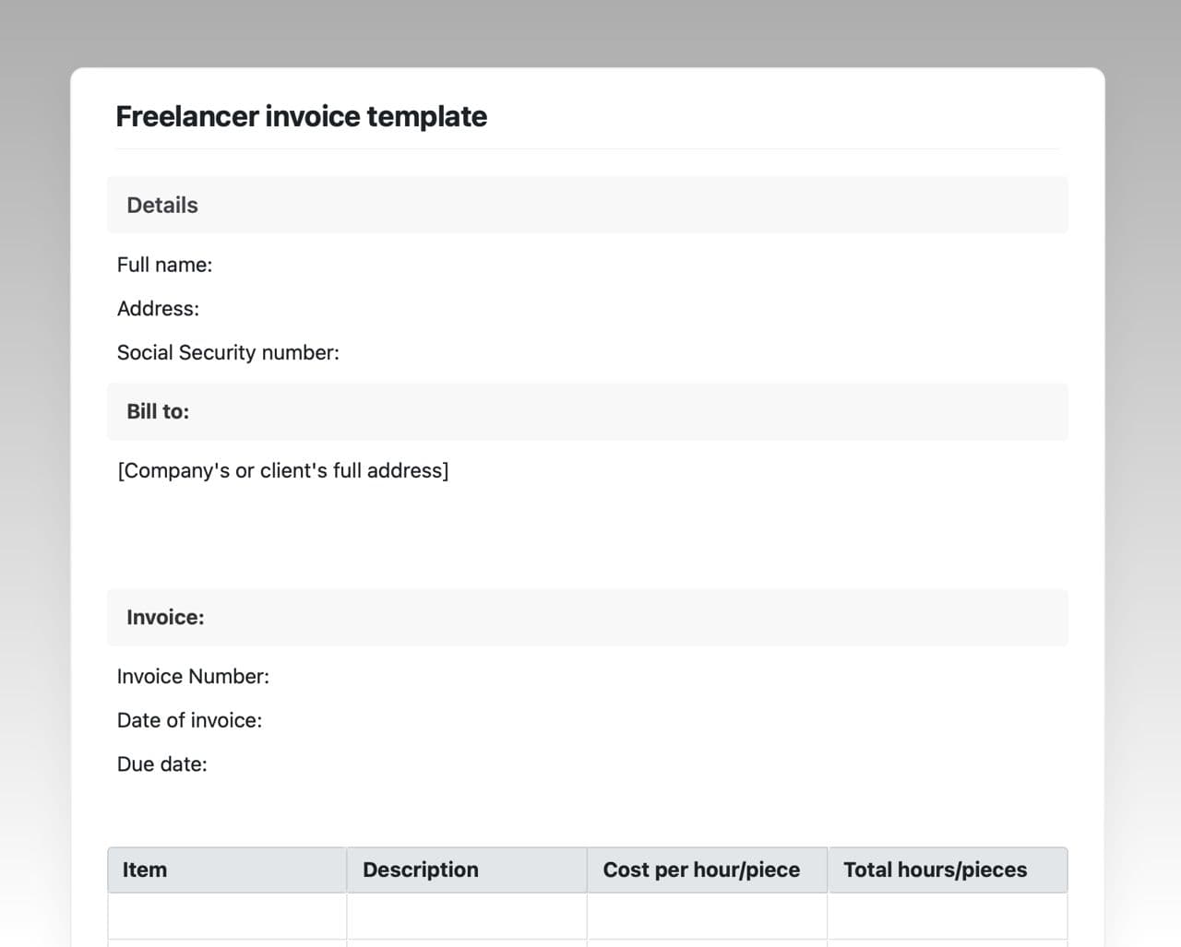Click the first empty cell under Description
The height and width of the screenshot is (947, 1181).
[467, 917]
